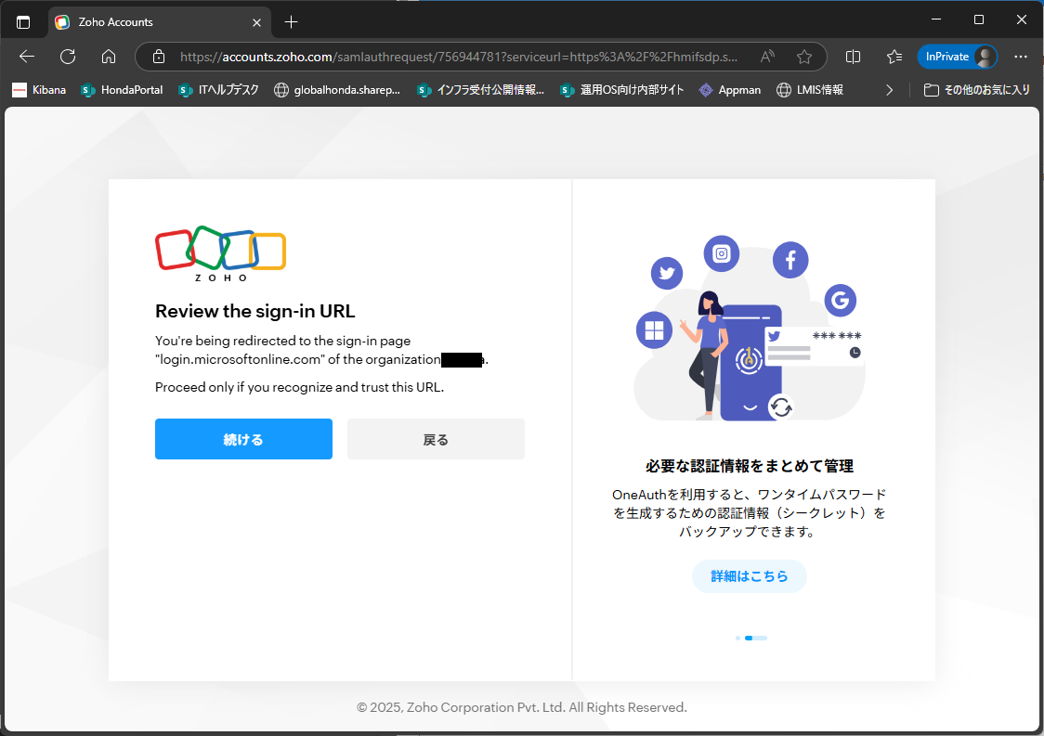Click the browser back arrow
The width and height of the screenshot is (1044, 736).
[27, 57]
